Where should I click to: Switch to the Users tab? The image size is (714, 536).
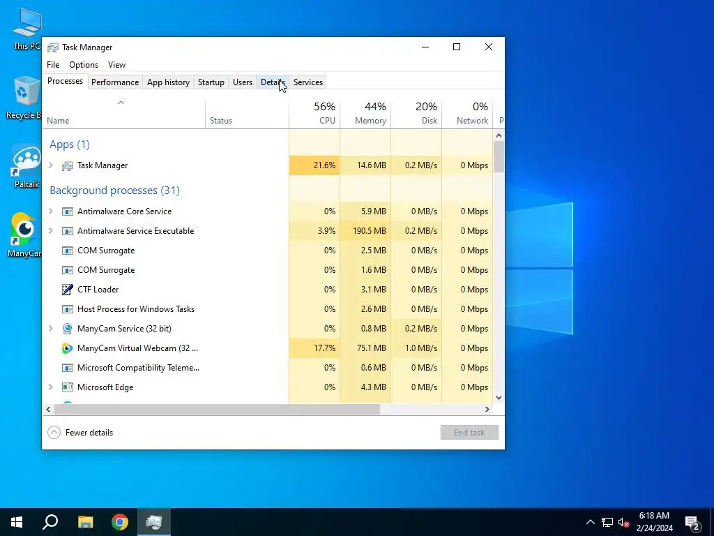[x=243, y=82]
